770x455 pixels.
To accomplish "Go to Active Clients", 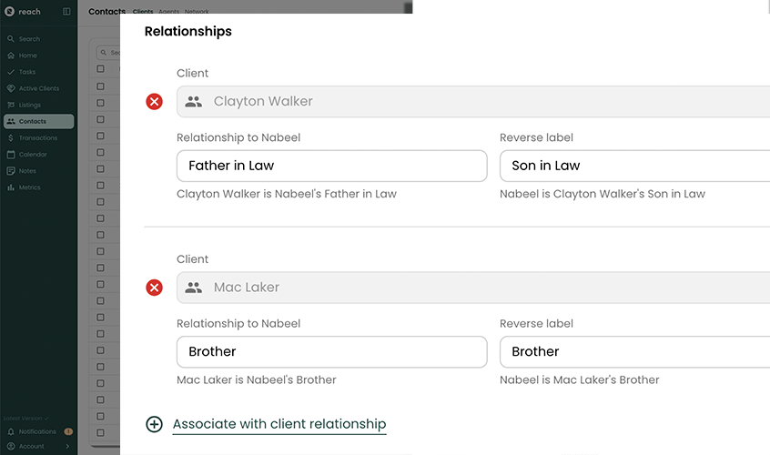I will 38,88.
